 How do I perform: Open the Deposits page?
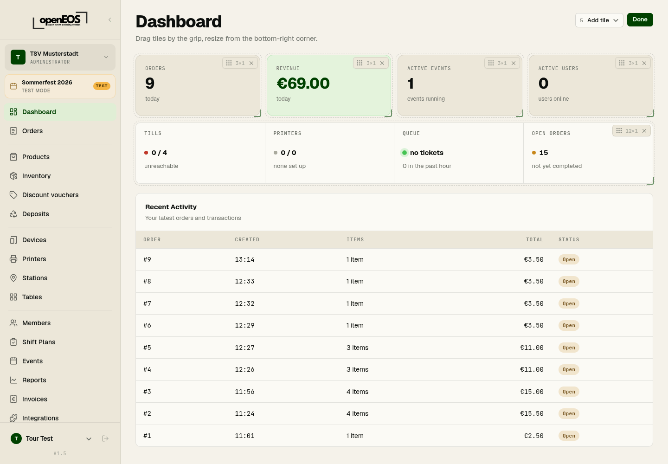(60, 214)
